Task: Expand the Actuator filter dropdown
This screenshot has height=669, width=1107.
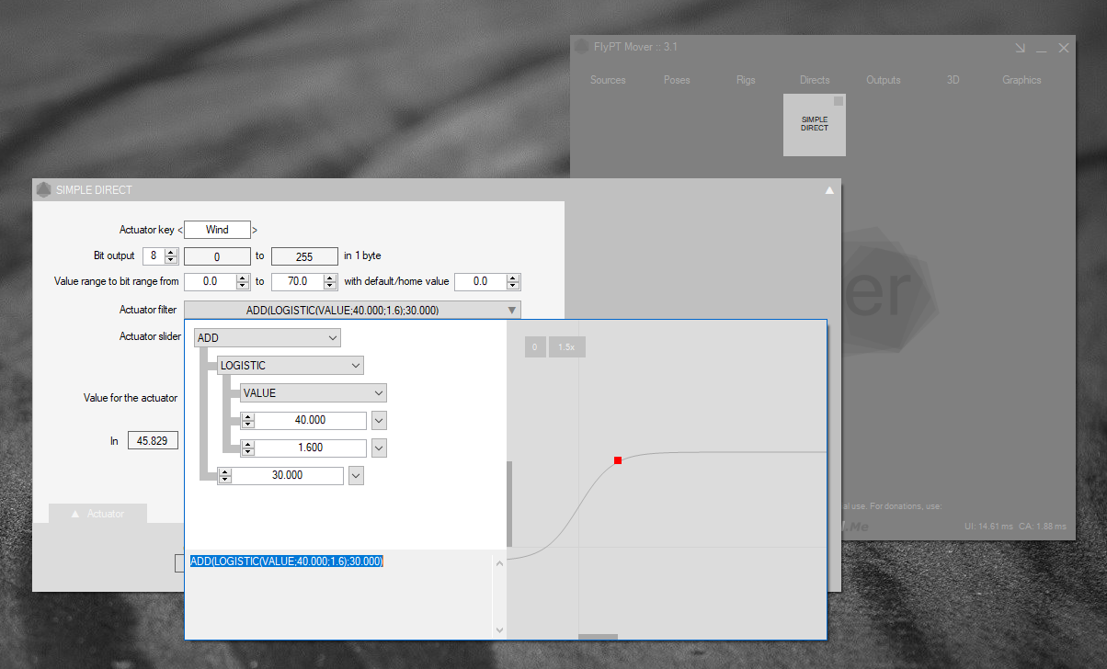Action: click(511, 311)
